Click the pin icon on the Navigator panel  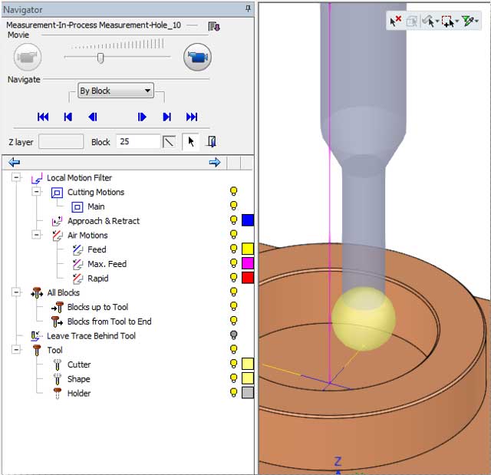[248, 9]
